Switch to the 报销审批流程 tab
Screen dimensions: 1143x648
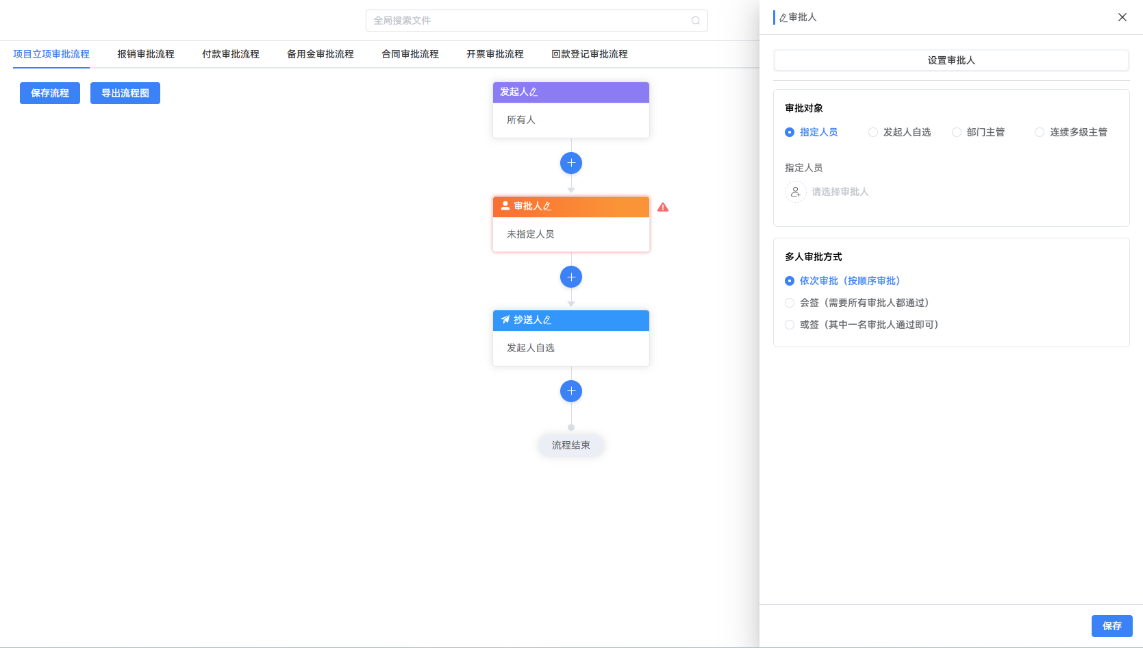pyautogui.click(x=145, y=54)
